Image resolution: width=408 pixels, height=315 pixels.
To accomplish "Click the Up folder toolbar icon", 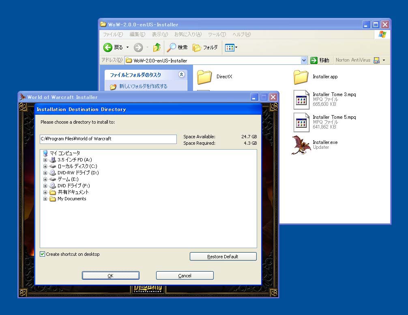I will pos(157,47).
